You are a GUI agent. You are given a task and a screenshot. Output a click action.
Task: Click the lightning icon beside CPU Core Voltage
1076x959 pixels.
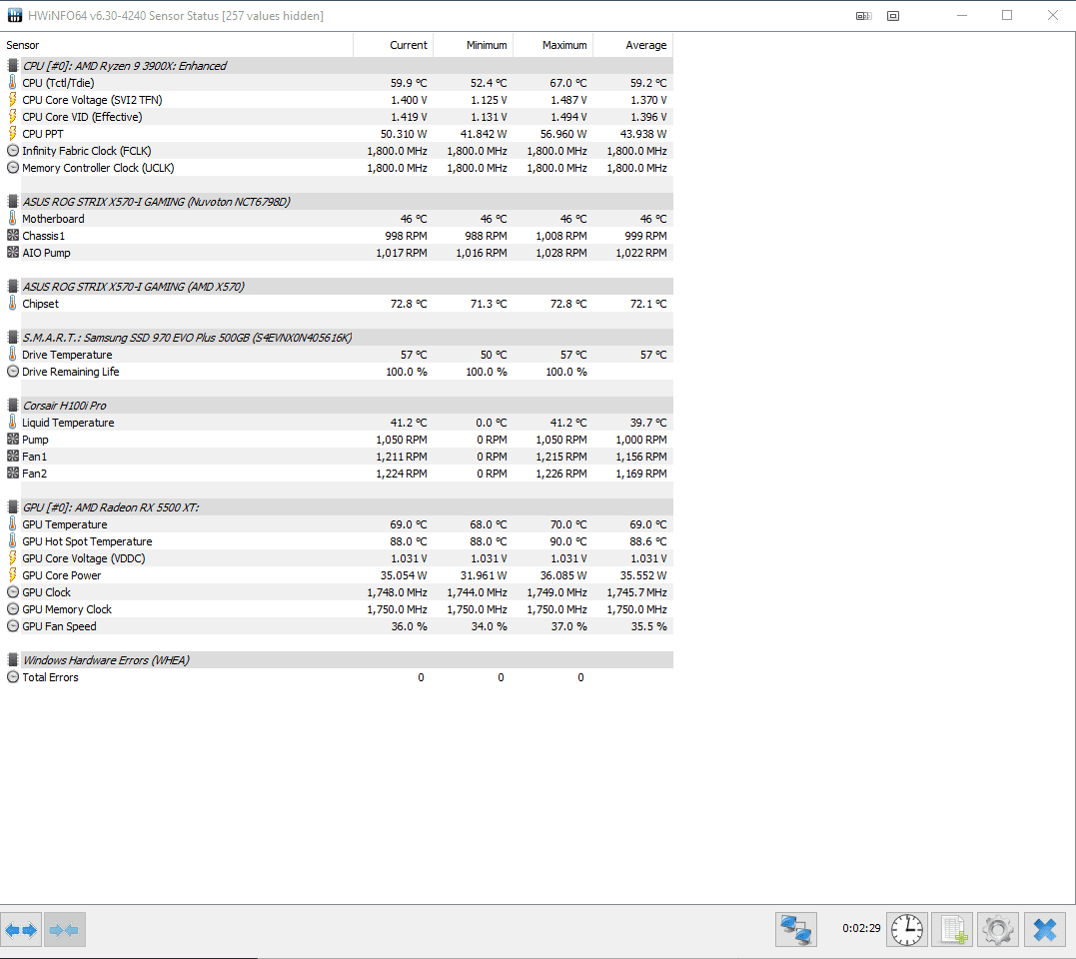click(x=12, y=100)
